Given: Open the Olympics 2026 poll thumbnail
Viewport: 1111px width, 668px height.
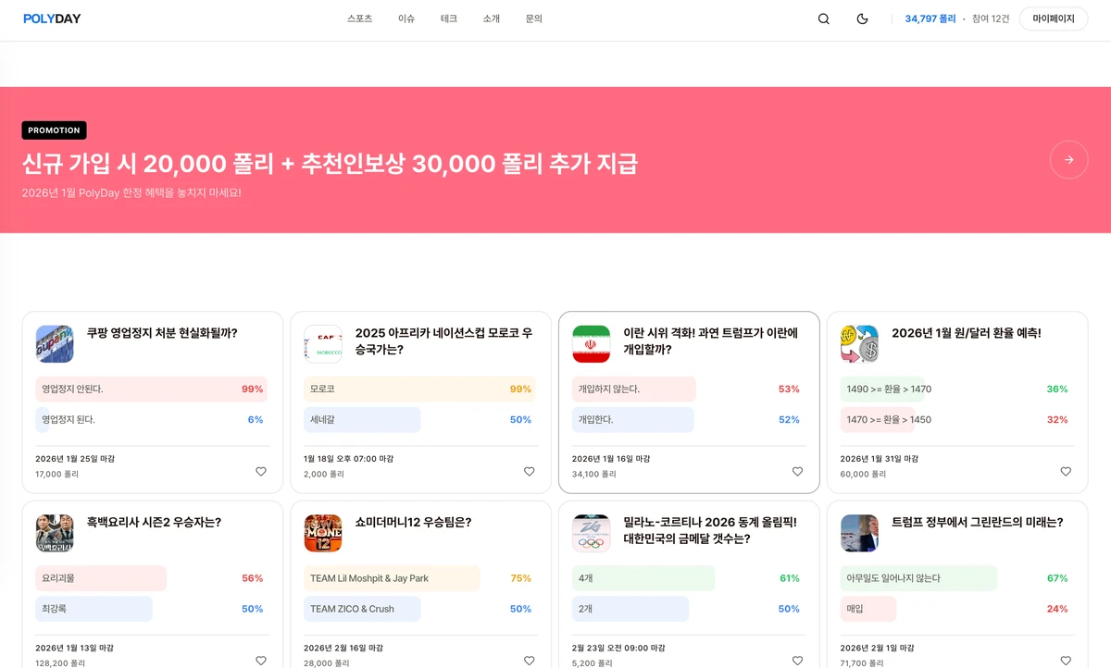Looking at the screenshot, I should click(x=591, y=534).
